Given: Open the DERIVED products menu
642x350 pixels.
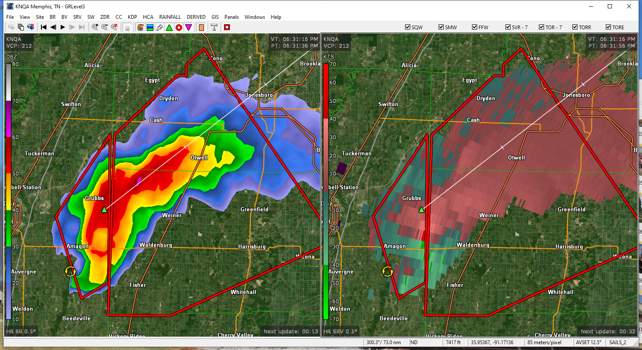Looking at the screenshot, I should point(196,17).
